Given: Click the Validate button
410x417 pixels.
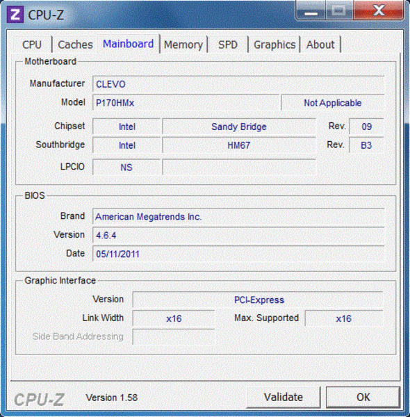Looking at the screenshot, I should tap(284, 397).
